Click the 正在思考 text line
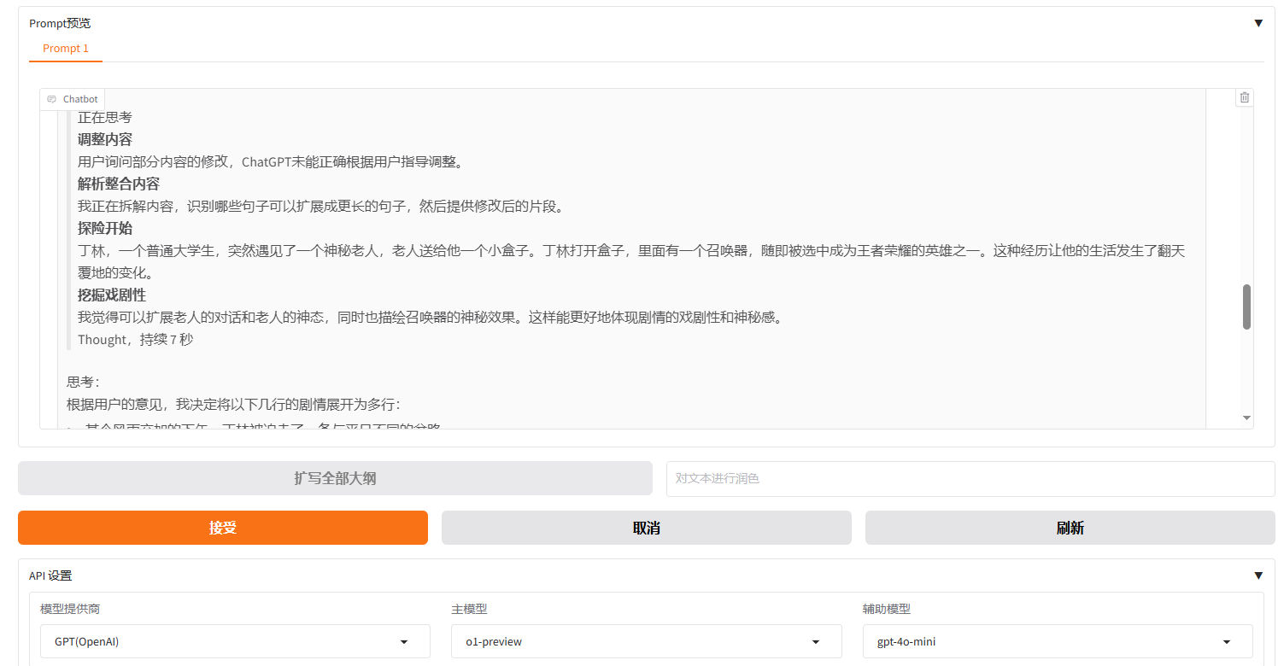 pos(105,117)
